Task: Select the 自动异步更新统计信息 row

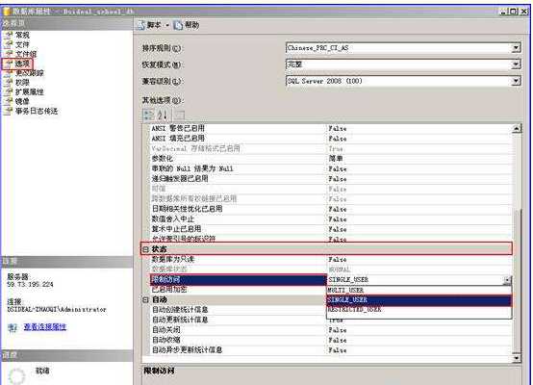Action: 330,350
